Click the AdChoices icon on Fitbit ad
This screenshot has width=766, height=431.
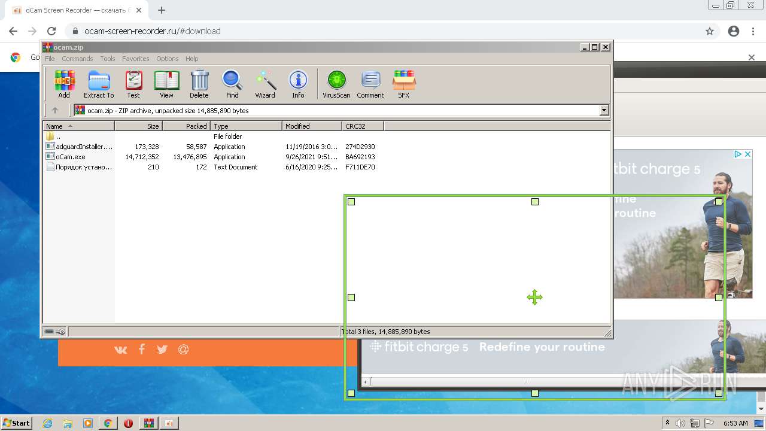[738, 154]
